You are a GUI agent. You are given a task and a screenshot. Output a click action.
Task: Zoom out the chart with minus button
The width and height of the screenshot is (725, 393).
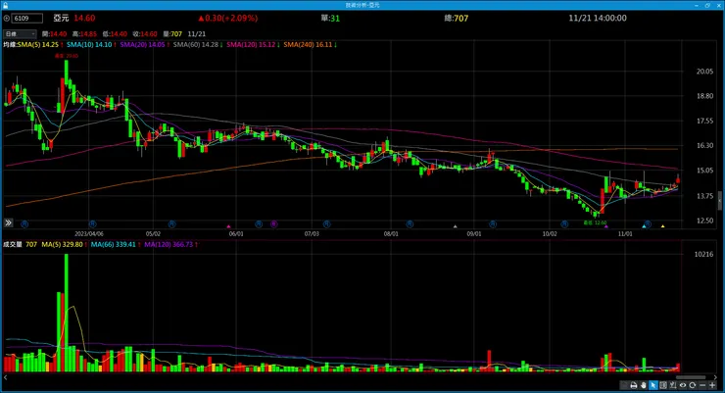click(702, 385)
